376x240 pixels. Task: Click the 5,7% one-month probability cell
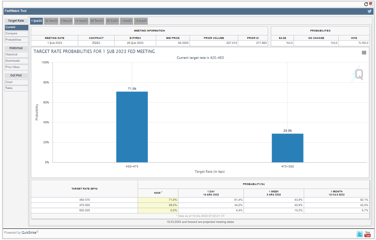337,210
